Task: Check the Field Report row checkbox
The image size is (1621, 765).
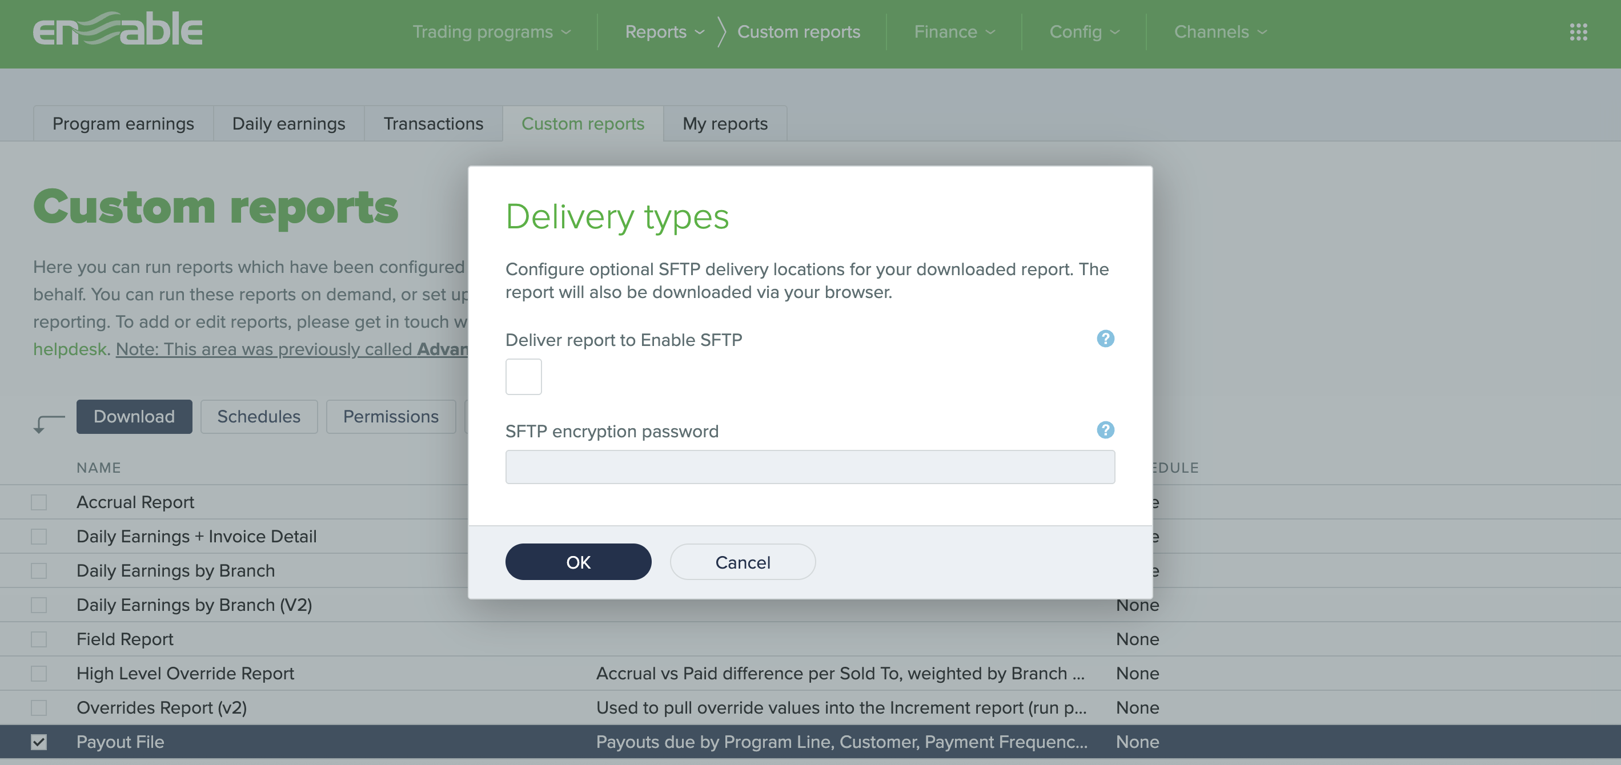Action: pos(39,639)
